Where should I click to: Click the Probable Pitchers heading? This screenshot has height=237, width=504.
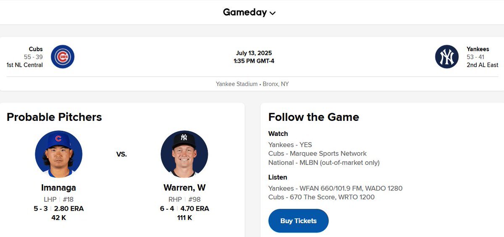point(54,117)
